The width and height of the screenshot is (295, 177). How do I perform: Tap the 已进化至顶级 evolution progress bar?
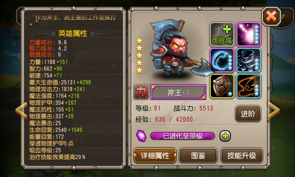(183, 136)
